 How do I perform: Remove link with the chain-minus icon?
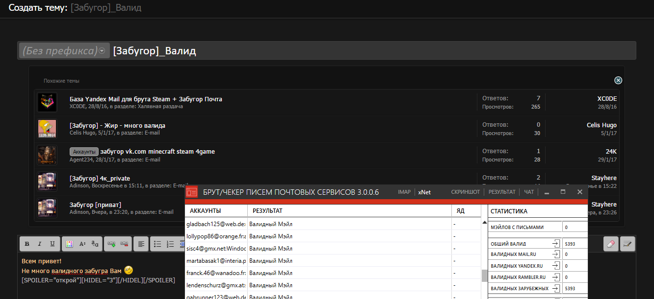[x=125, y=244]
